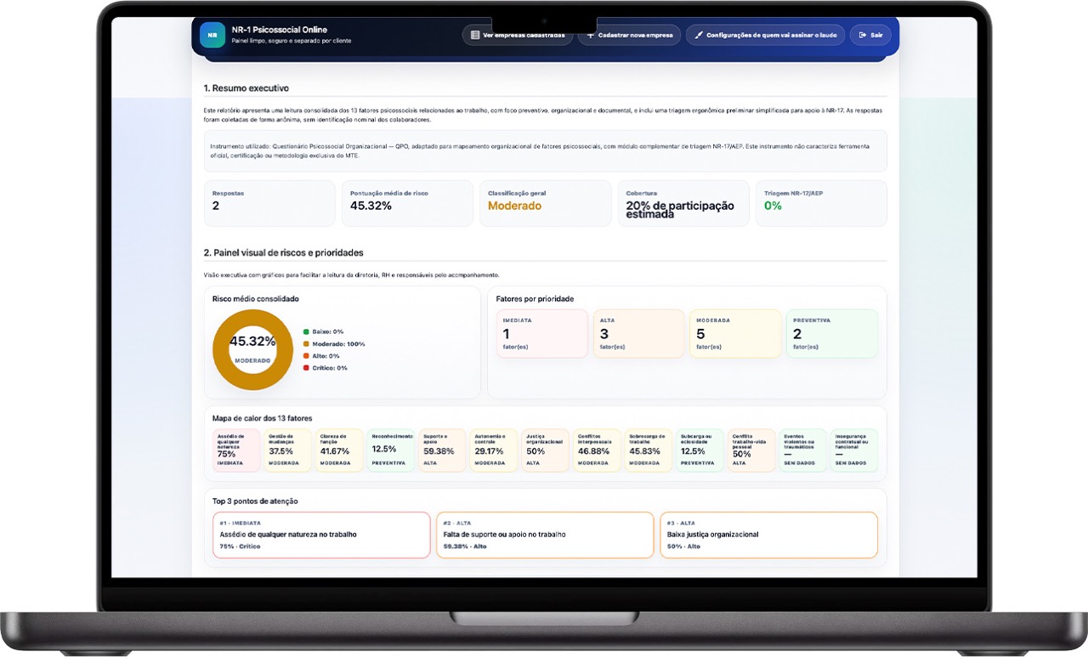The width and height of the screenshot is (1088, 657).
Task: Click the Suporte e apoio 59.38% tile
Action: [x=442, y=450]
